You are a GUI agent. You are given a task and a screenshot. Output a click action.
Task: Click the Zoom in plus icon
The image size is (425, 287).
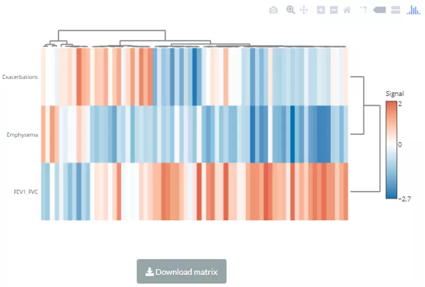click(x=321, y=10)
